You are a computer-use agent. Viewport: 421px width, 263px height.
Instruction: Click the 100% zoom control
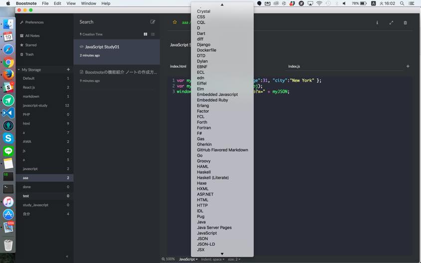pyautogui.click(x=168, y=259)
